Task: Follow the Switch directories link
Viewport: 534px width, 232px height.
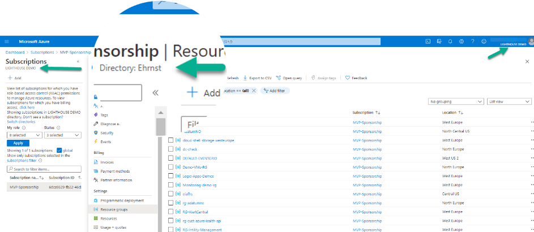Action: click(x=21, y=122)
